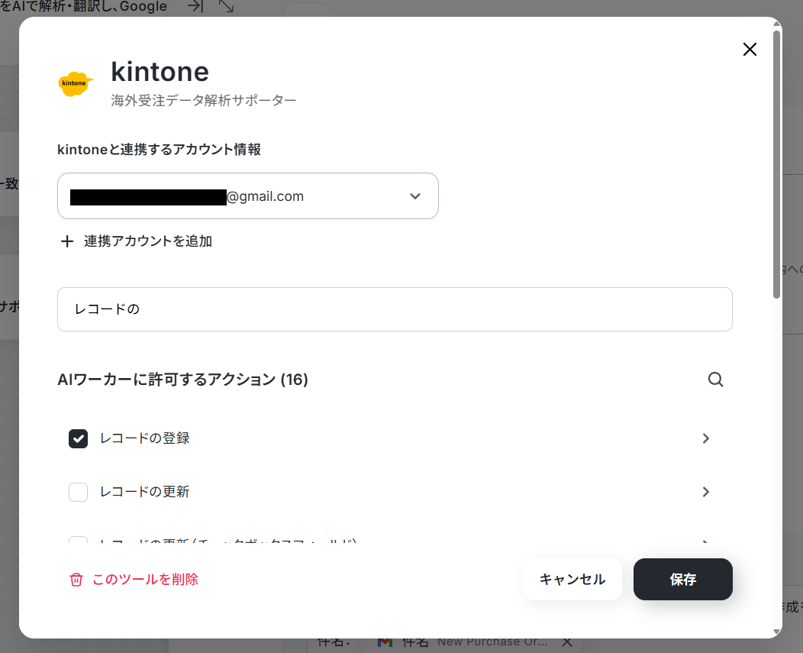Click the kintone title text
Viewport: 803px width, 653px height.
click(160, 72)
